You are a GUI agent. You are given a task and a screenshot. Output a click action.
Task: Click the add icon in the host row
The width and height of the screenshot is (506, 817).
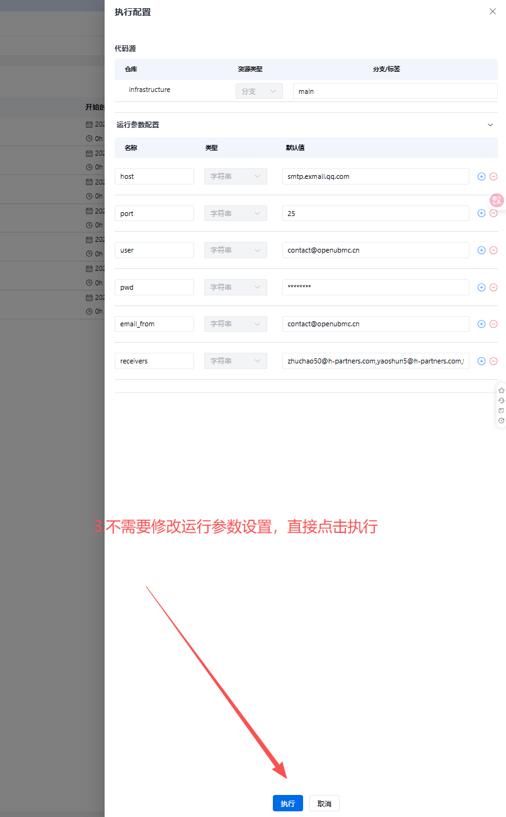pyautogui.click(x=481, y=176)
